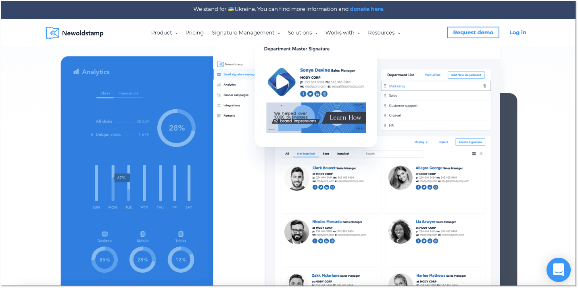Click the 67% Monday bar marker
Viewport: 578px width, 288px height.
click(121, 177)
